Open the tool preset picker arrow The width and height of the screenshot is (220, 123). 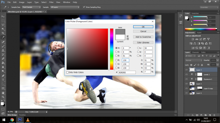[8, 7]
